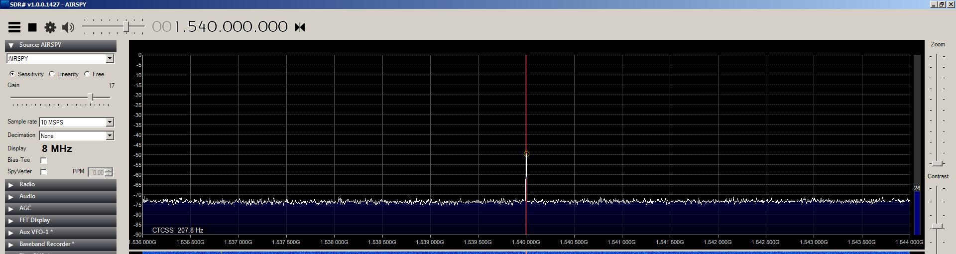
Task: Click the Contrast slider handle
Action: click(x=938, y=226)
